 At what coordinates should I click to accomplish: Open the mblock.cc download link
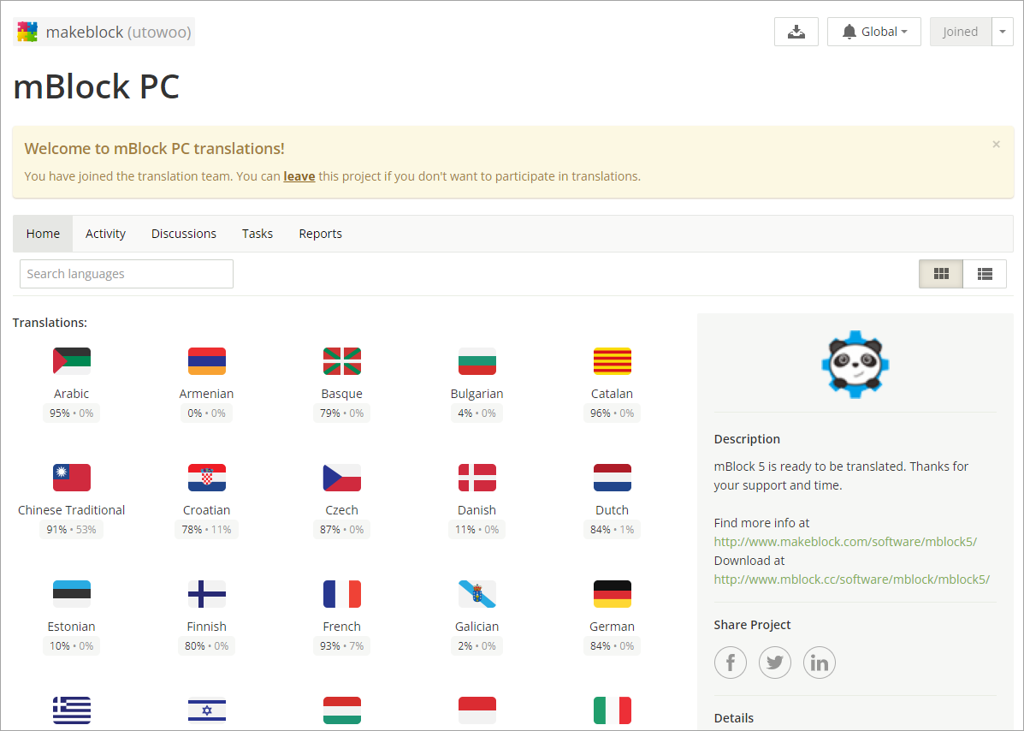(851, 579)
